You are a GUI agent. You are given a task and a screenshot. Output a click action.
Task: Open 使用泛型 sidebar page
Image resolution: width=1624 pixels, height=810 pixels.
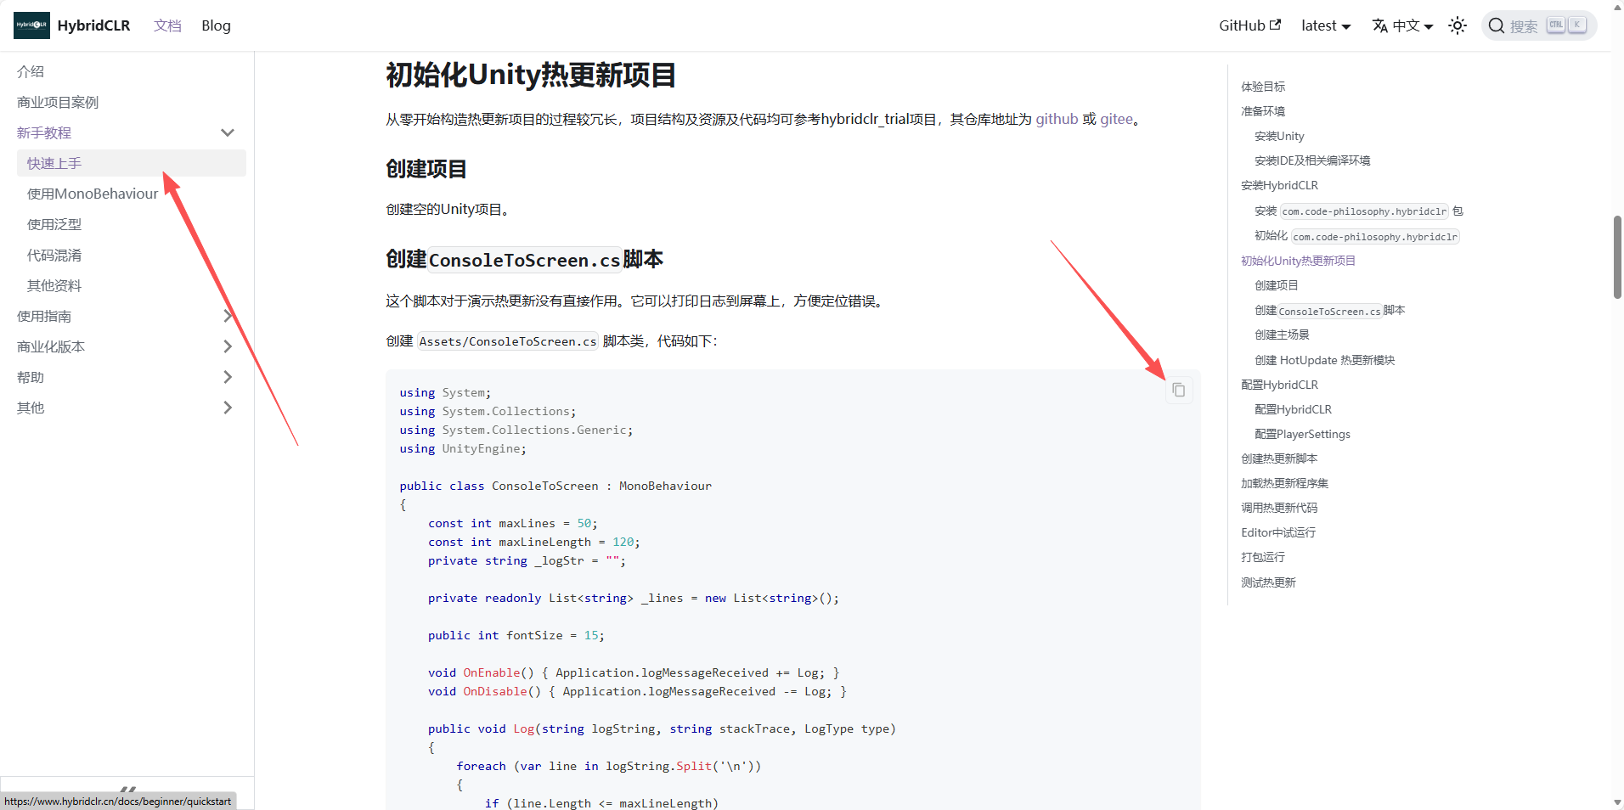click(x=54, y=224)
